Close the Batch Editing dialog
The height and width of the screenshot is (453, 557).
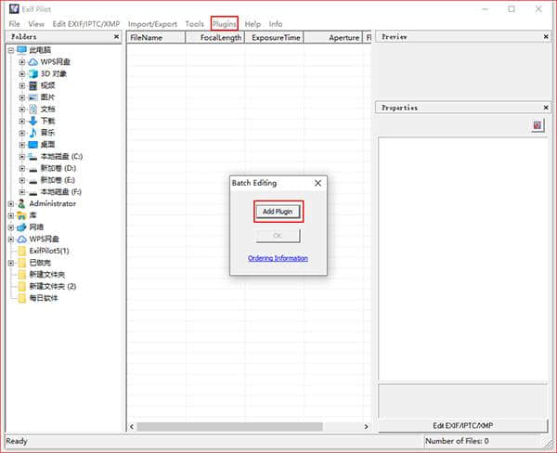(x=317, y=183)
